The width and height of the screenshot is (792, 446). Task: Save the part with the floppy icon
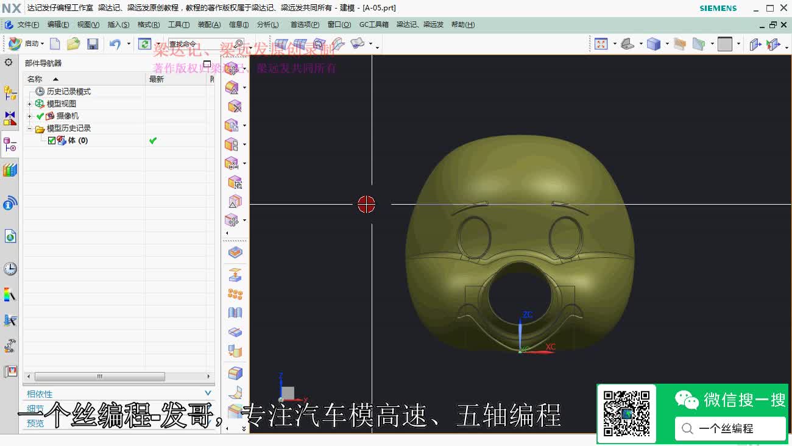click(93, 44)
